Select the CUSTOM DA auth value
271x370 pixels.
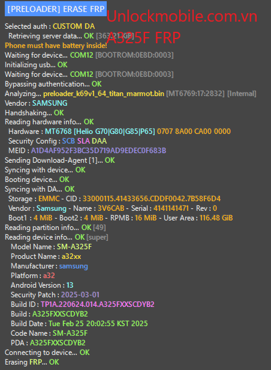click(74, 26)
